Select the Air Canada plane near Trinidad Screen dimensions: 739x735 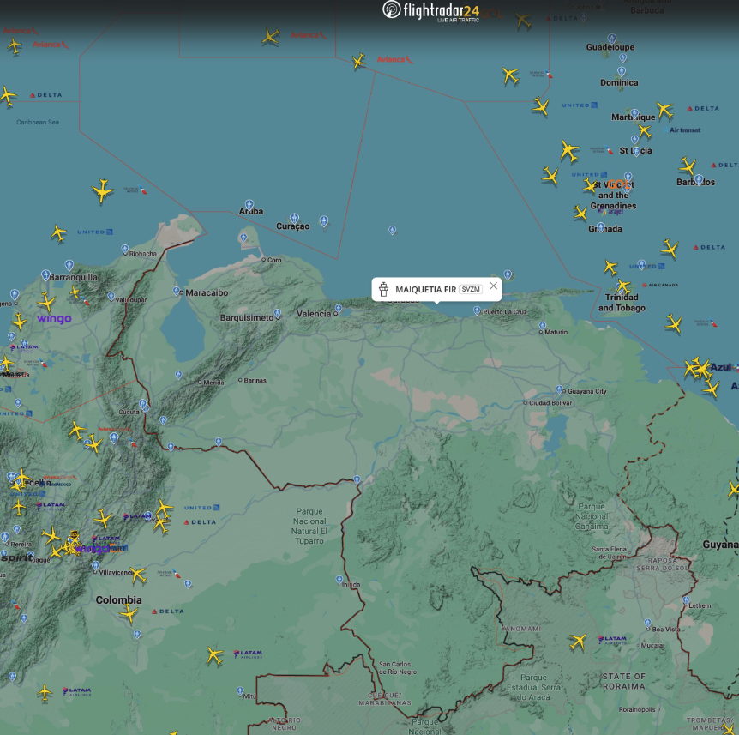(623, 286)
